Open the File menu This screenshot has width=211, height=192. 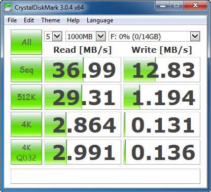coord(12,20)
